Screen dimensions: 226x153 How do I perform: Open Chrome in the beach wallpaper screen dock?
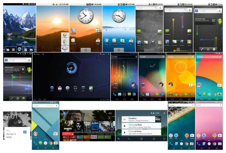(x=187, y=143)
